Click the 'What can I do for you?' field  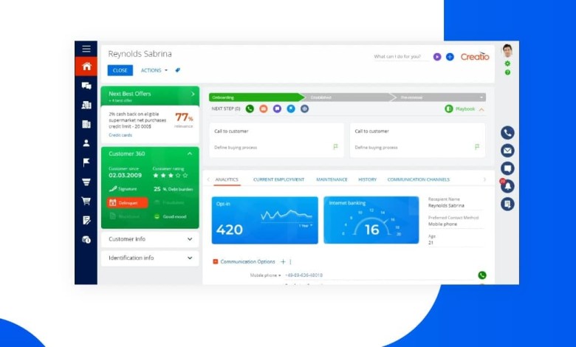[x=400, y=57]
